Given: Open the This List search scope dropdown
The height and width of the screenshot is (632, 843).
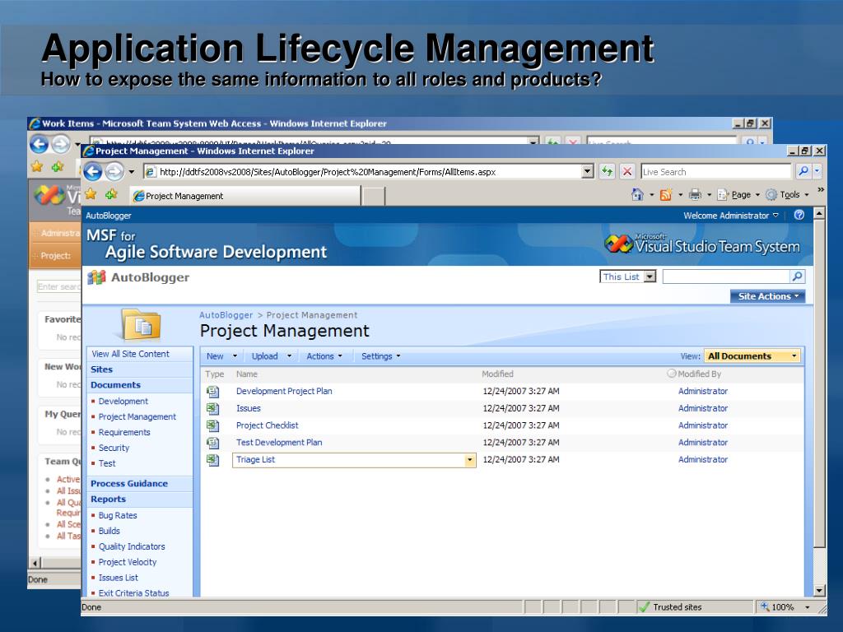Looking at the screenshot, I should pos(650,276).
